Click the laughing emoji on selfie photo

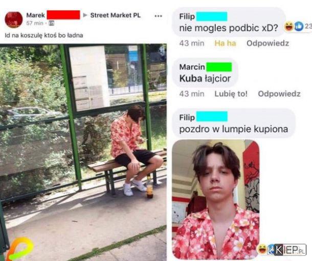262,249
